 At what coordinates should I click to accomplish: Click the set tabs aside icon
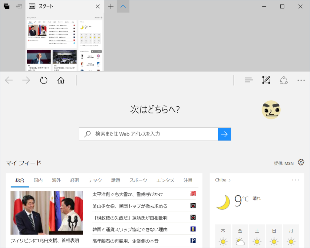coord(19,7)
